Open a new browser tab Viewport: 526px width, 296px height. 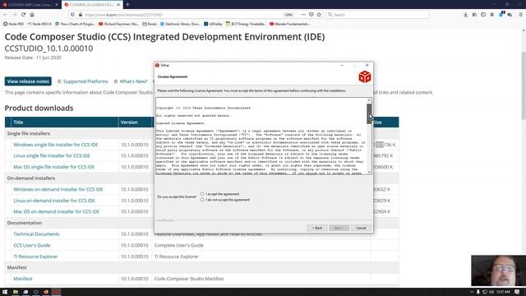[128, 5]
